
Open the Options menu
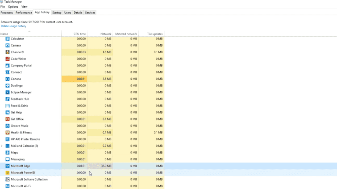pyautogui.click(x=13, y=7)
